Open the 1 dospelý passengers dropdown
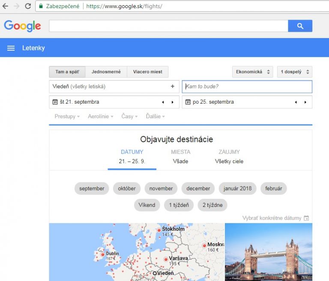 click(x=295, y=72)
